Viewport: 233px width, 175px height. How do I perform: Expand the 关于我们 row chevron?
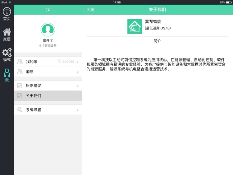click(x=78, y=96)
